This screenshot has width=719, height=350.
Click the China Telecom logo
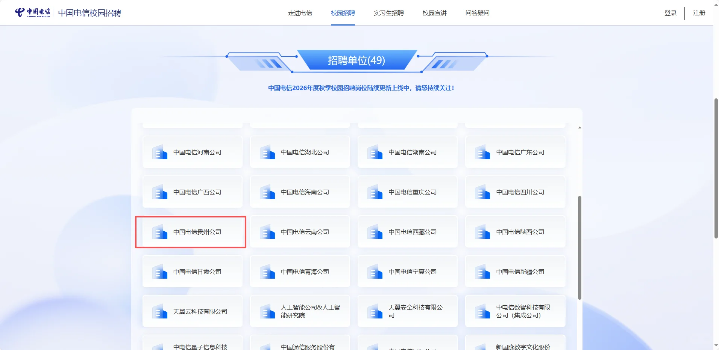(x=32, y=13)
